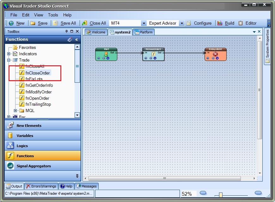Pin the ToolBox panel

pyautogui.click(x=66, y=31)
